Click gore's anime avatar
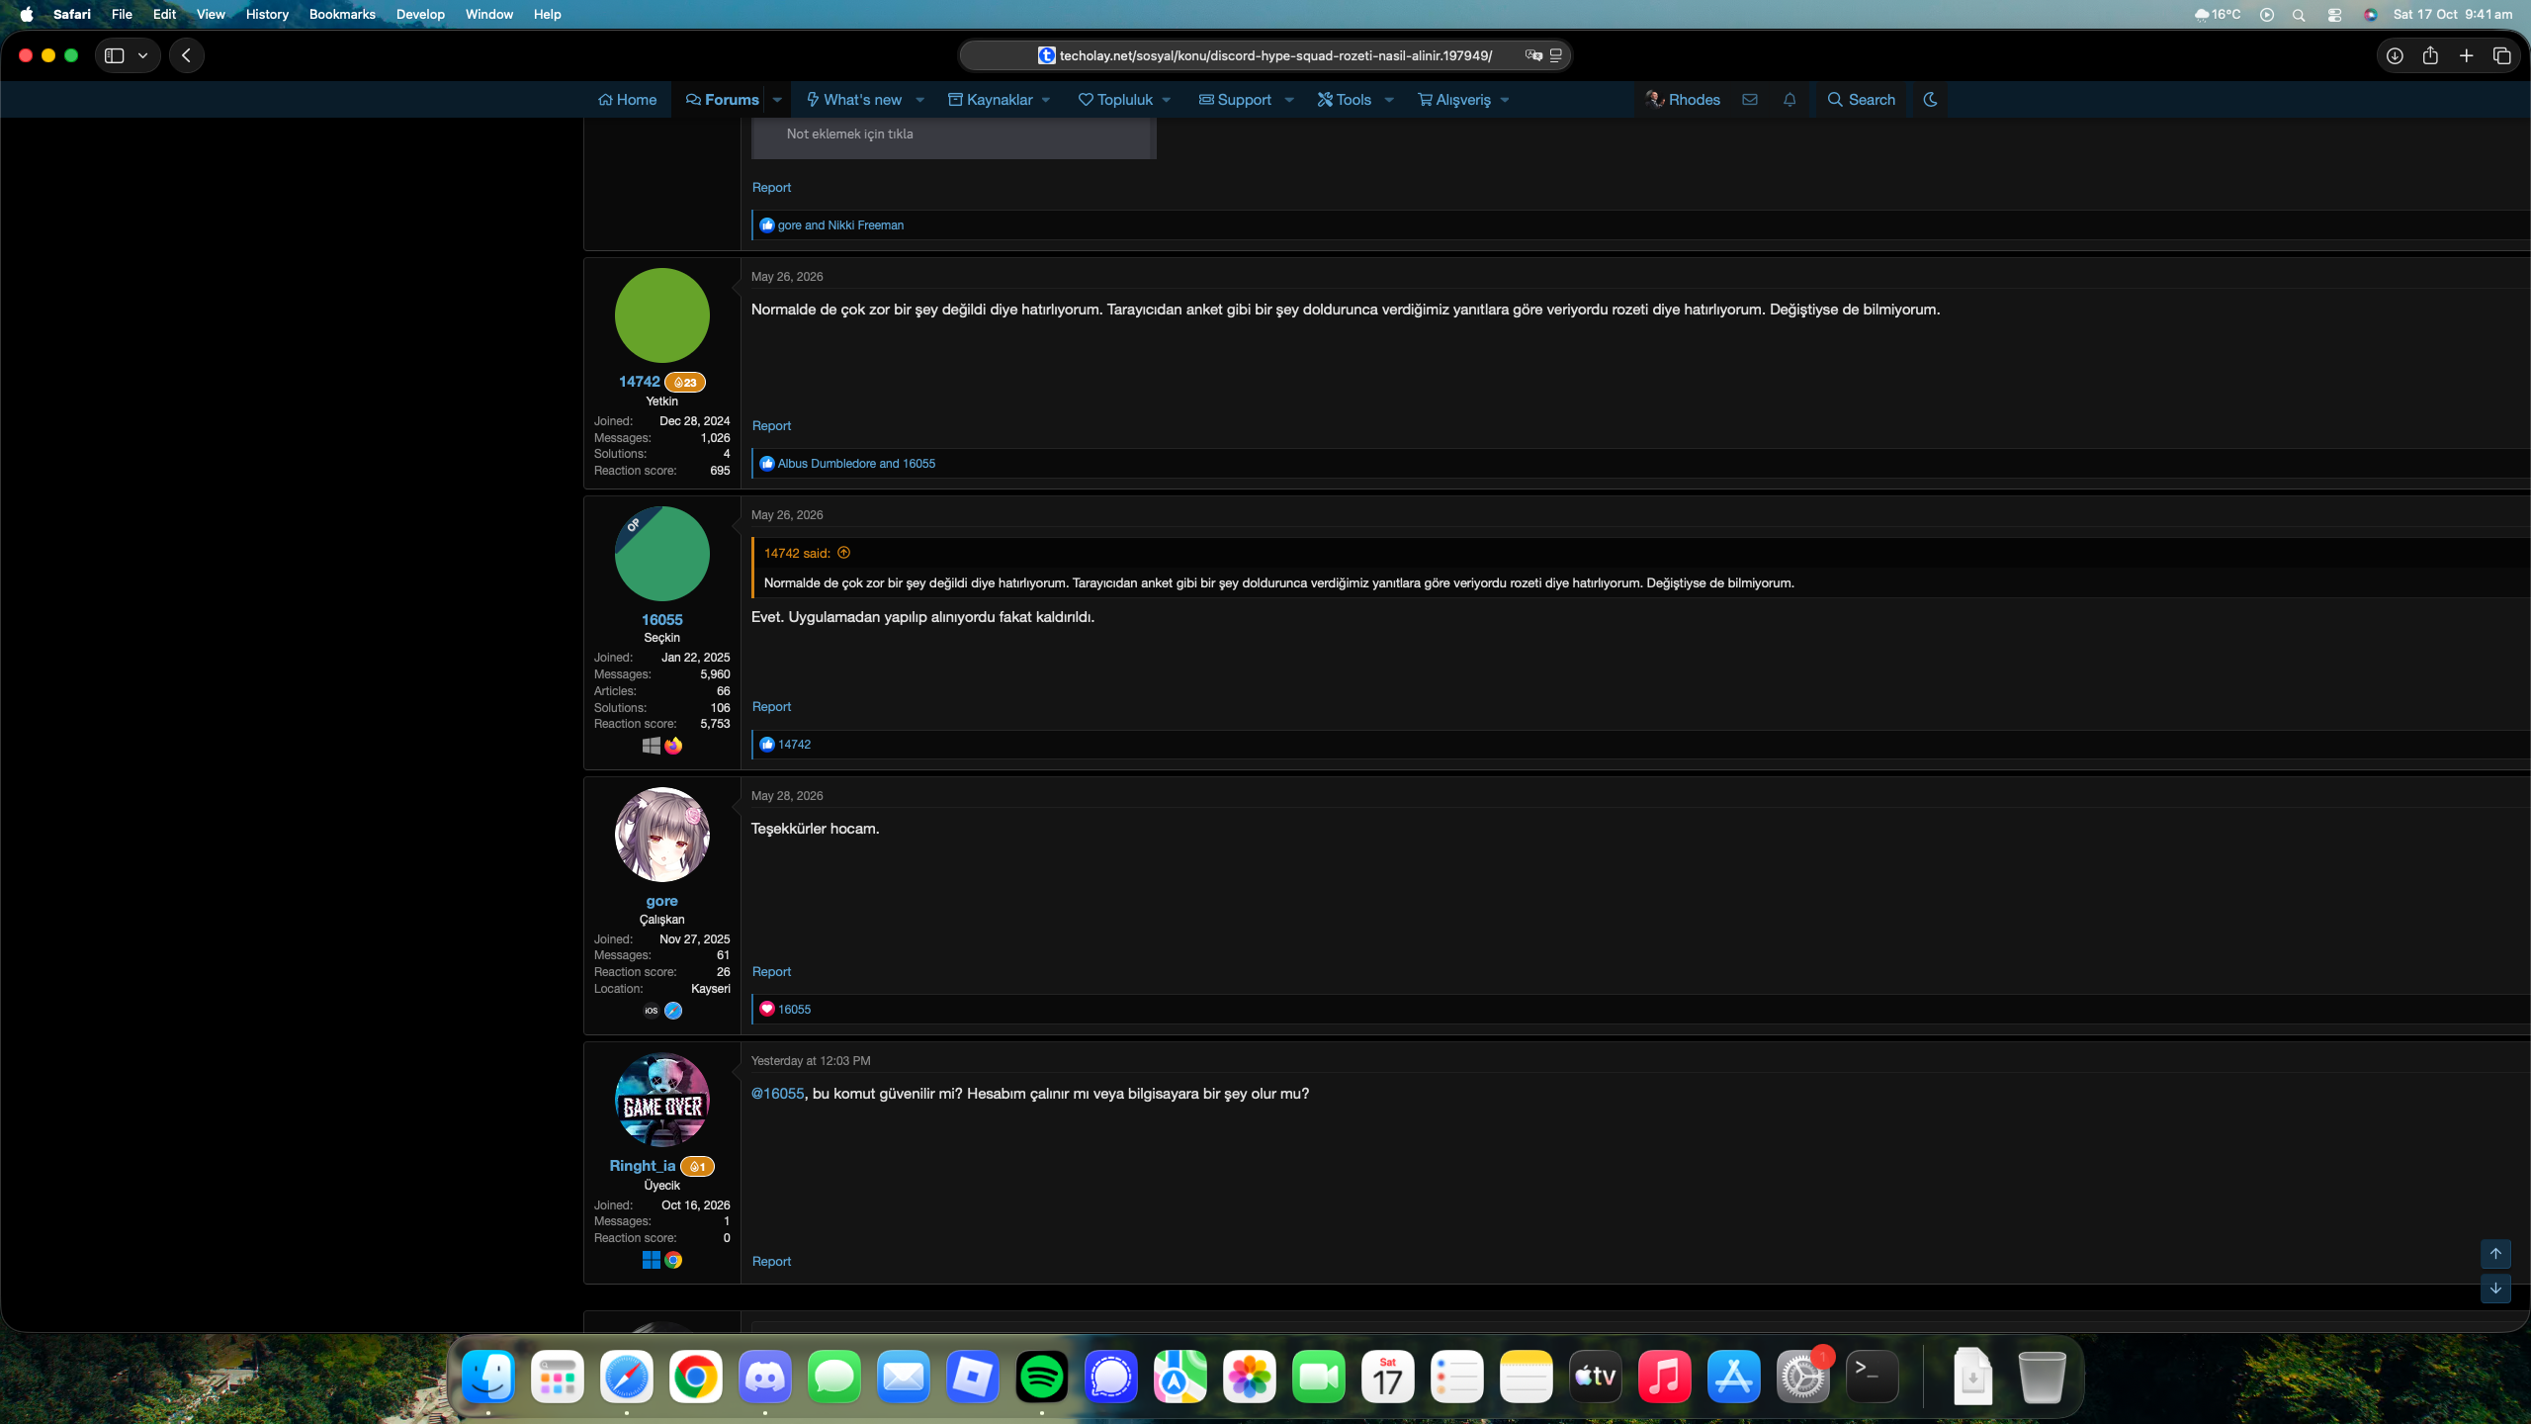 pos(662,835)
